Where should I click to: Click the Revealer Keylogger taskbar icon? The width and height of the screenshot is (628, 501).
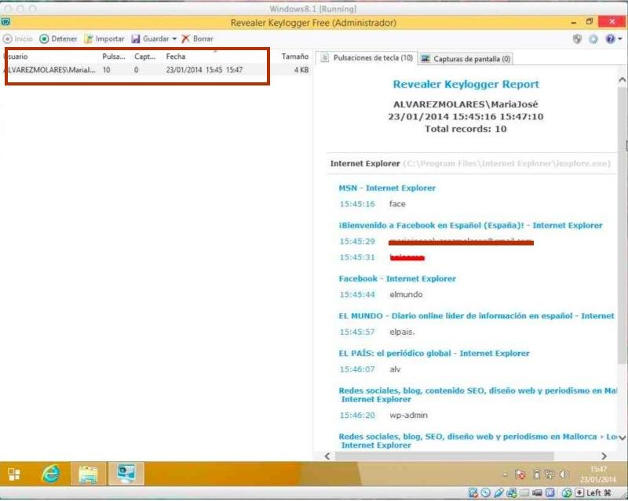(126, 474)
